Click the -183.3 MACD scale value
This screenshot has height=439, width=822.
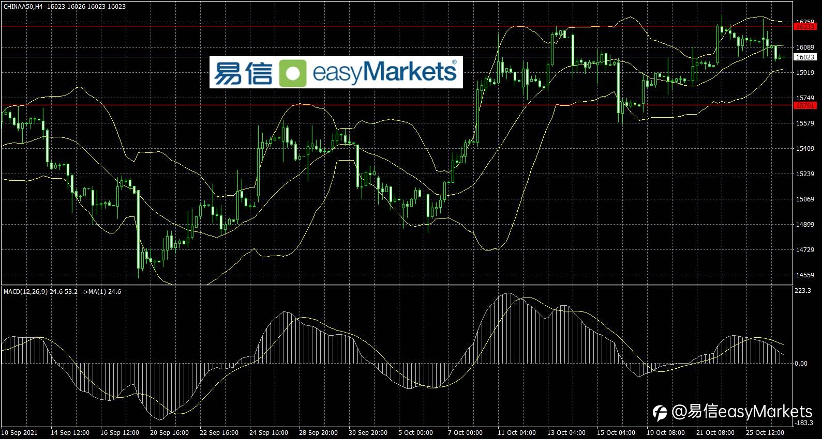click(804, 422)
